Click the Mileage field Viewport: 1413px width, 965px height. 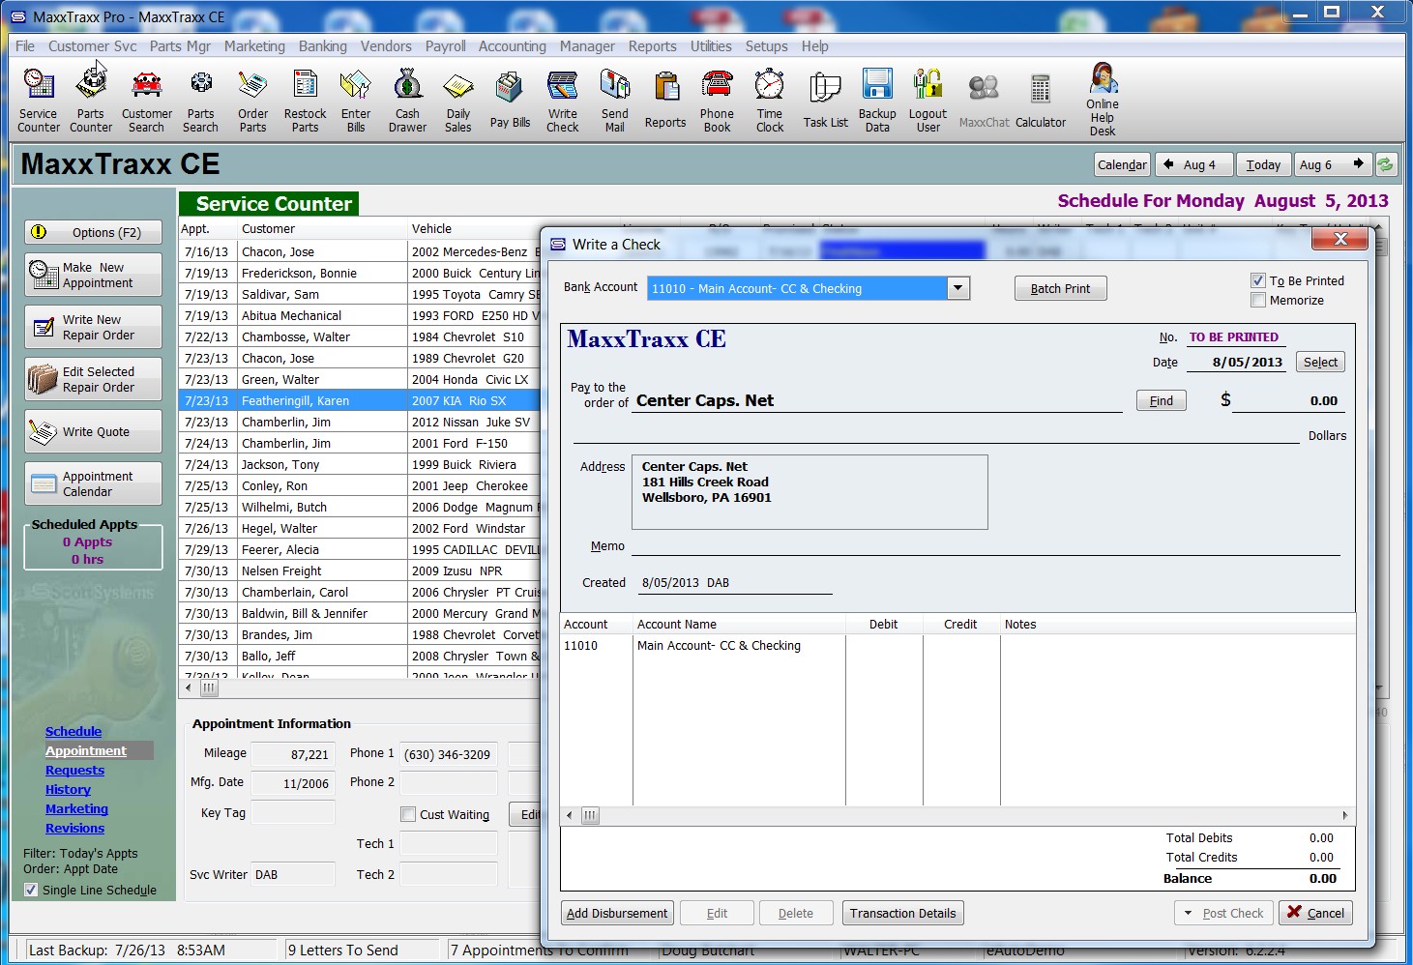293,754
